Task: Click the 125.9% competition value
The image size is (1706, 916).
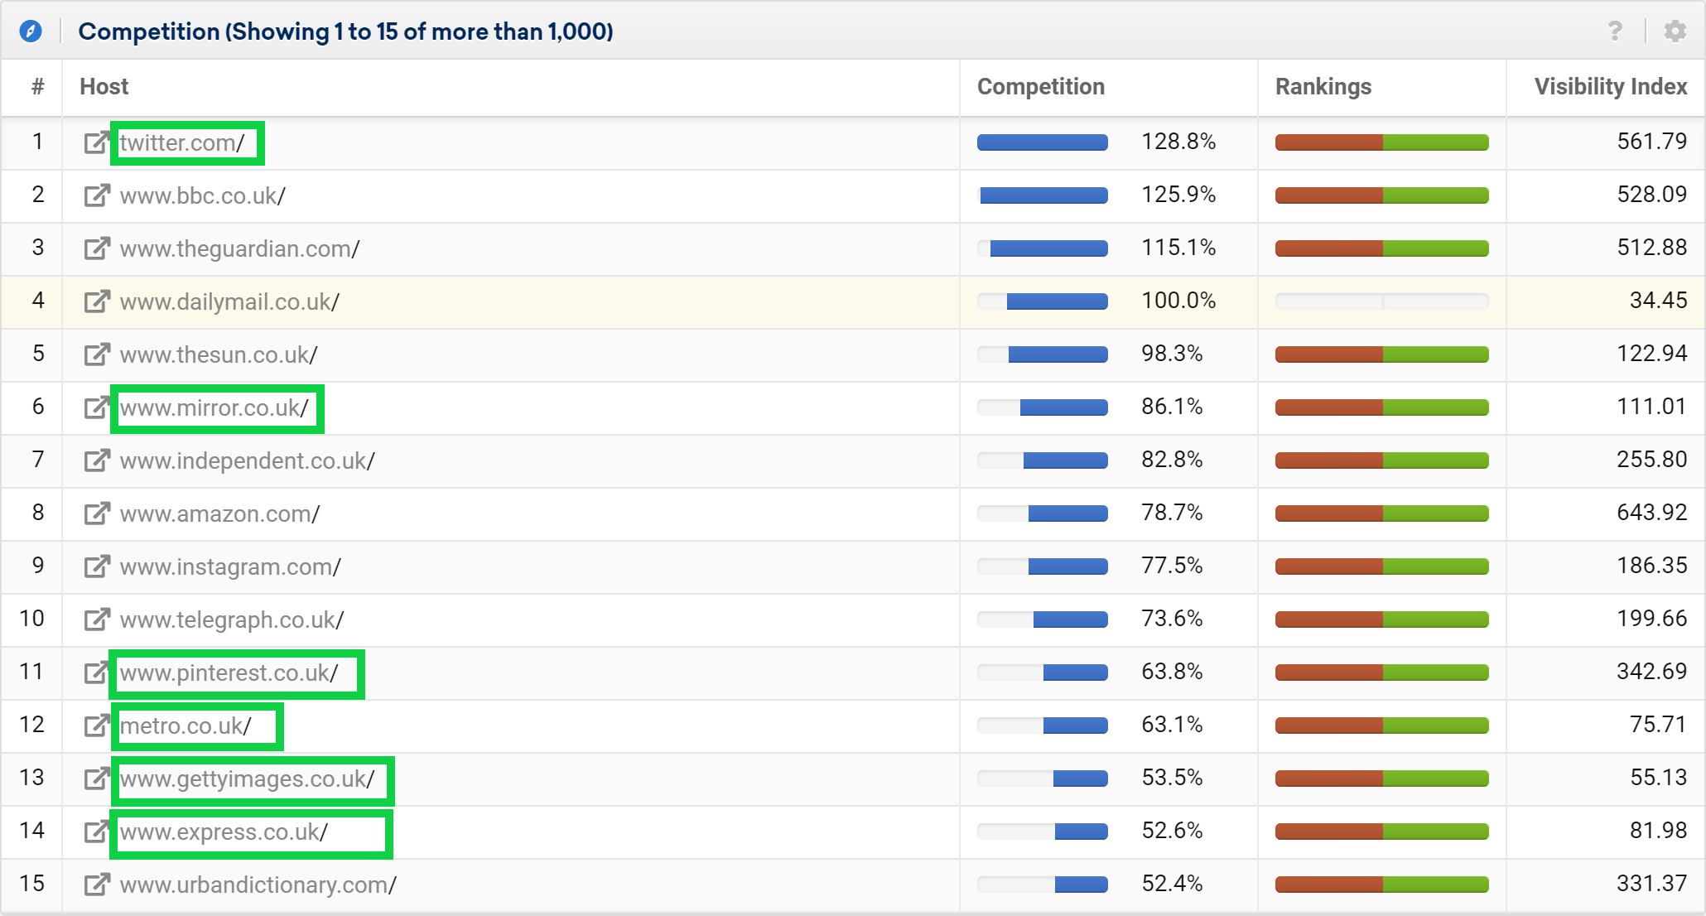Action: click(x=1178, y=195)
